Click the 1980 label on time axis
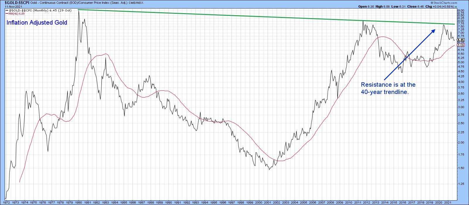This screenshot has height=205, width=469. pos(79,202)
